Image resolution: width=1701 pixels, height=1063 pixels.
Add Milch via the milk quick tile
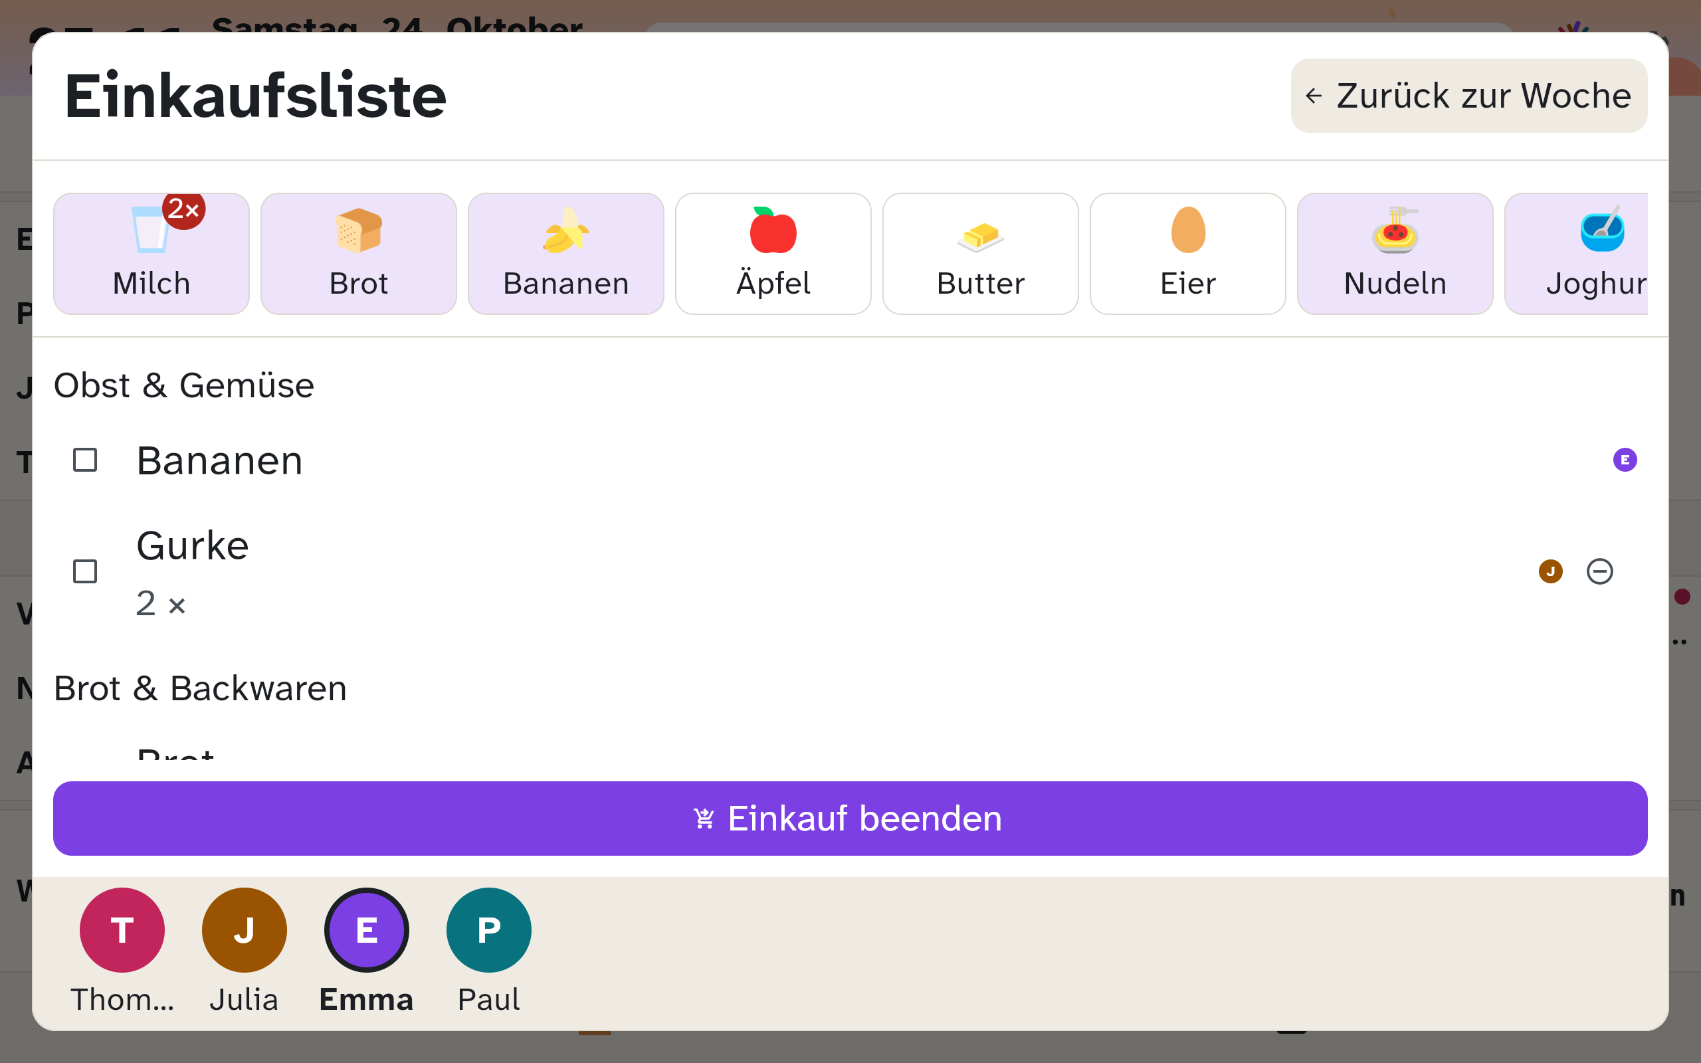tap(151, 254)
